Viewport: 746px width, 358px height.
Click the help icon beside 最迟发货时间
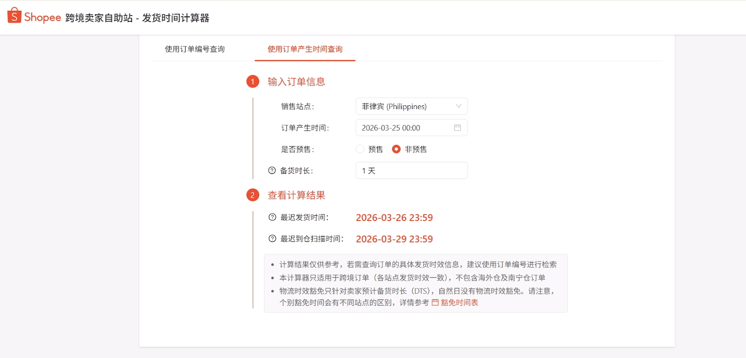(x=272, y=217)
